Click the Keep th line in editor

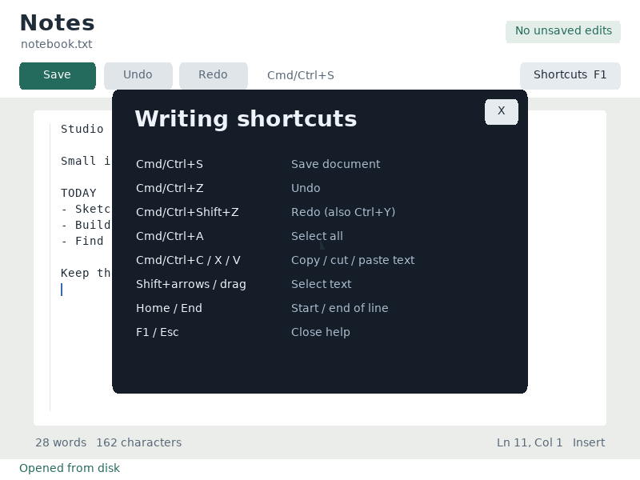coord(86,273)
